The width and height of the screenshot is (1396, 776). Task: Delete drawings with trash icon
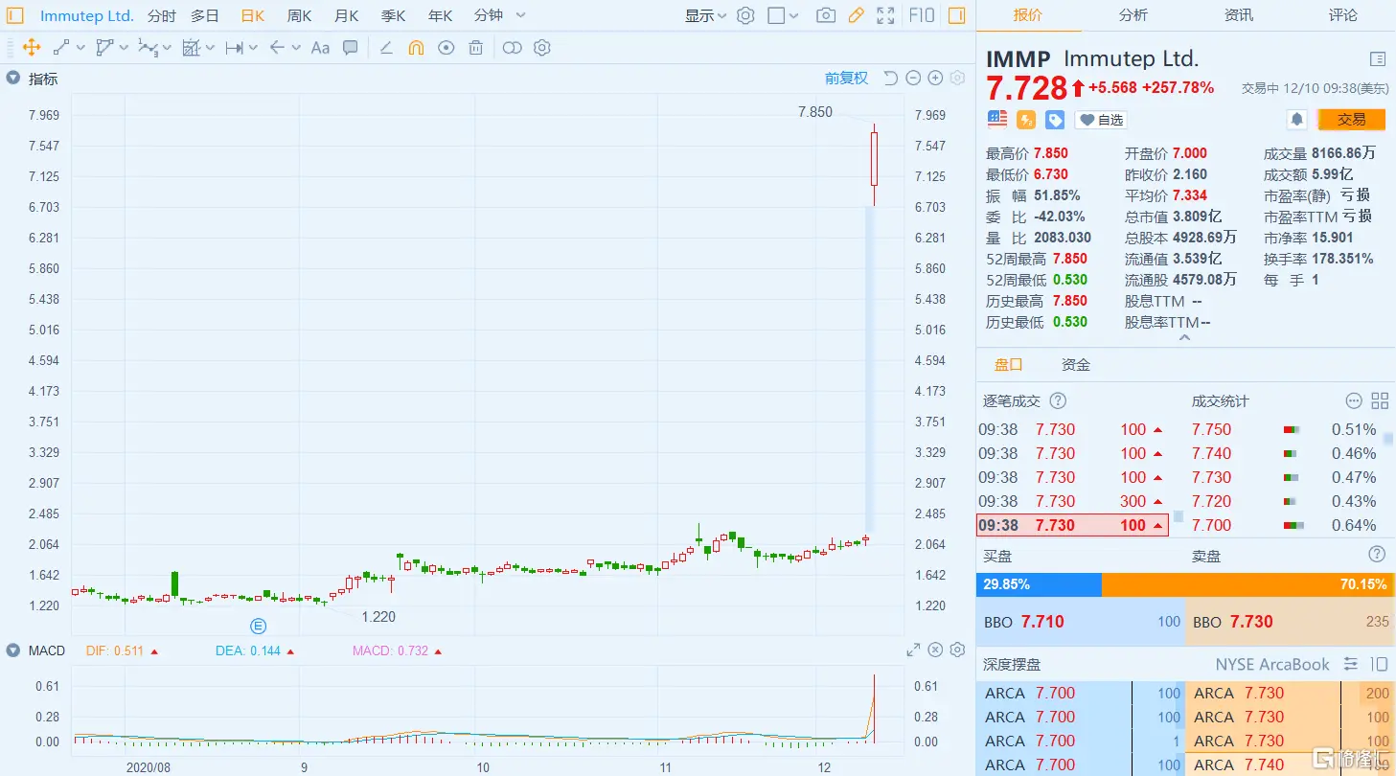(x=475, y=47)
